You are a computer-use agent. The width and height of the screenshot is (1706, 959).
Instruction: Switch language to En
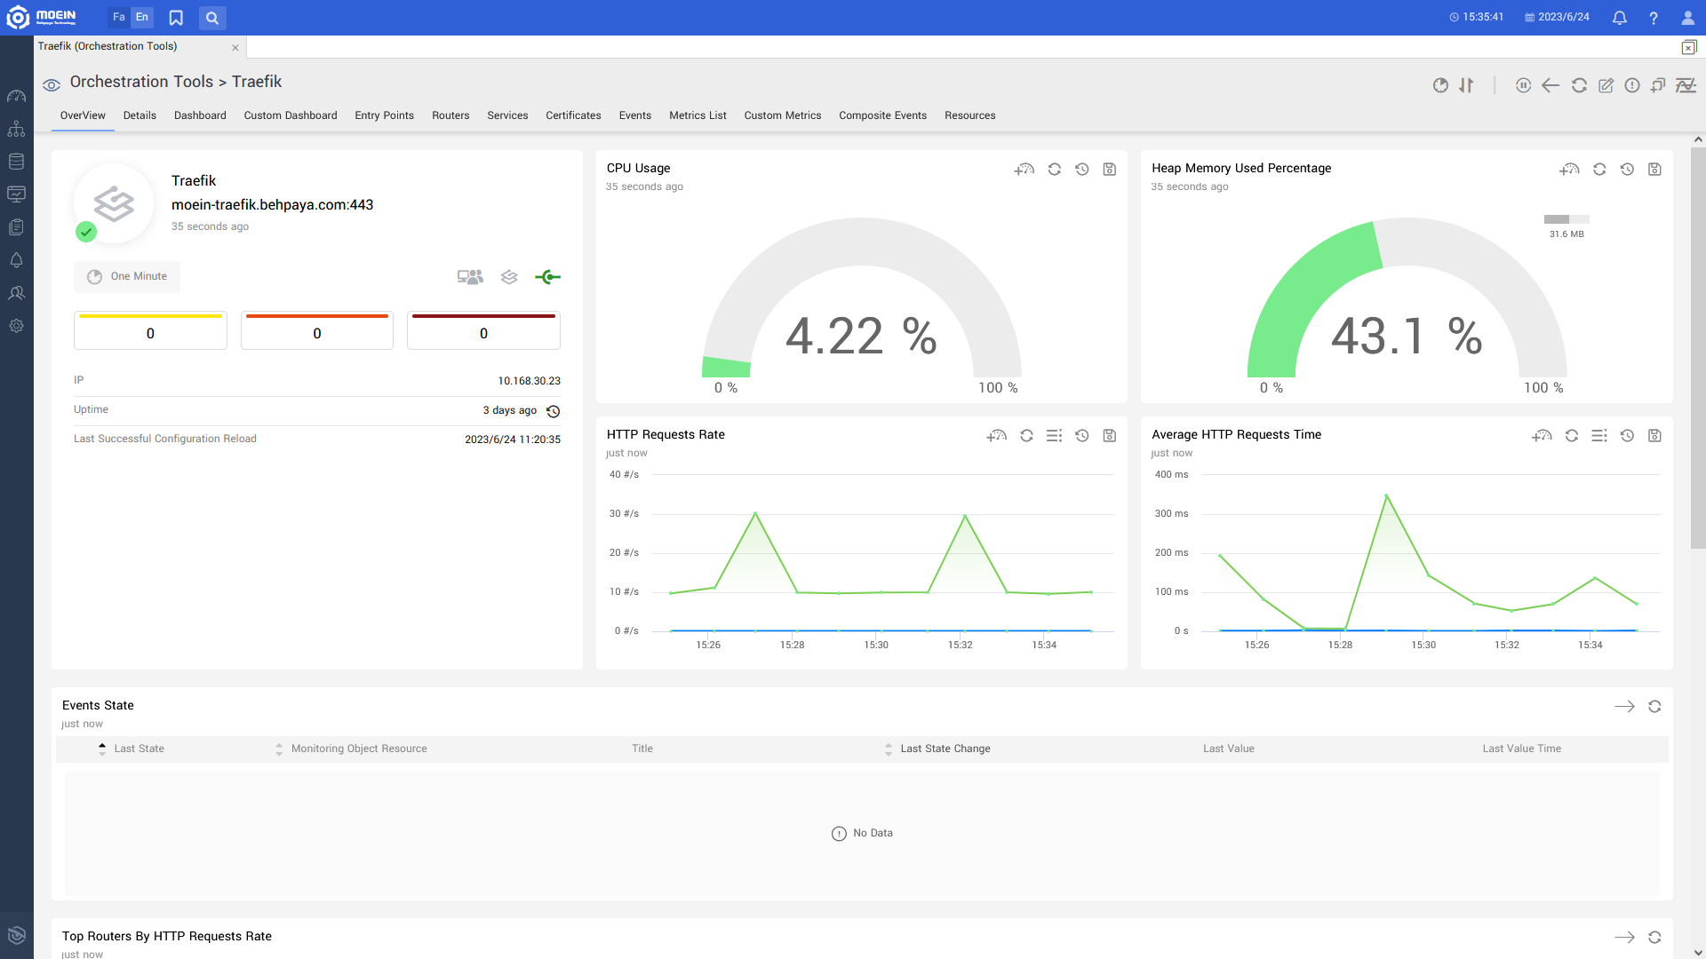[141, 17]
